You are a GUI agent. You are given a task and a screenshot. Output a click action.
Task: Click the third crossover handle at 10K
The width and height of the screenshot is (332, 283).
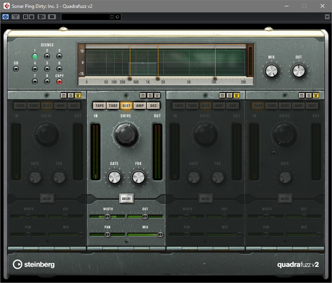click(215, 79)
